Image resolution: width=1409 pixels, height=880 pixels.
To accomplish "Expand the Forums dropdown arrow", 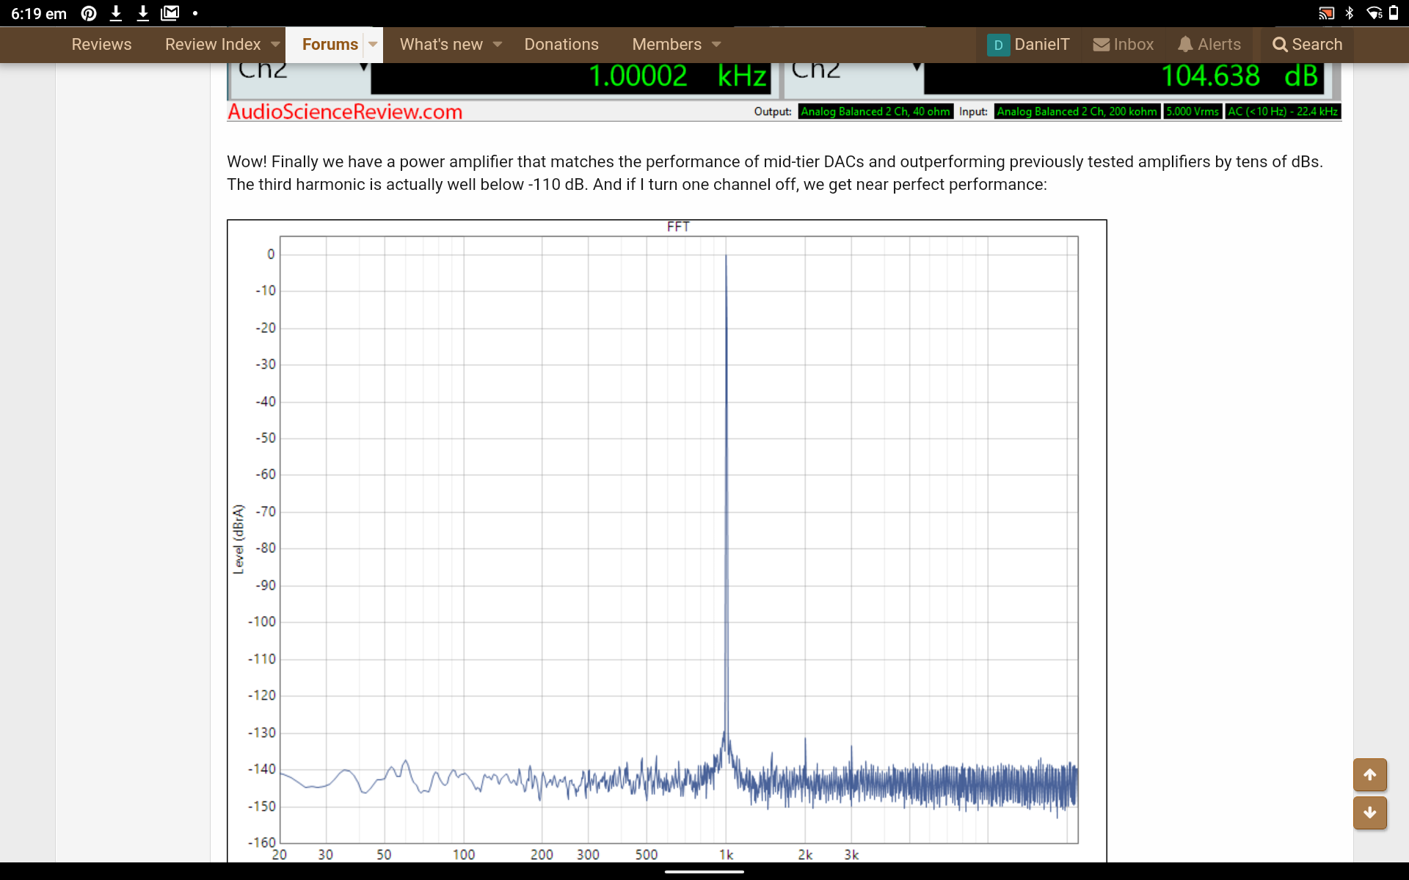I will (x=373, y=45).
